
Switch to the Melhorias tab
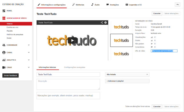click(78, 5)
